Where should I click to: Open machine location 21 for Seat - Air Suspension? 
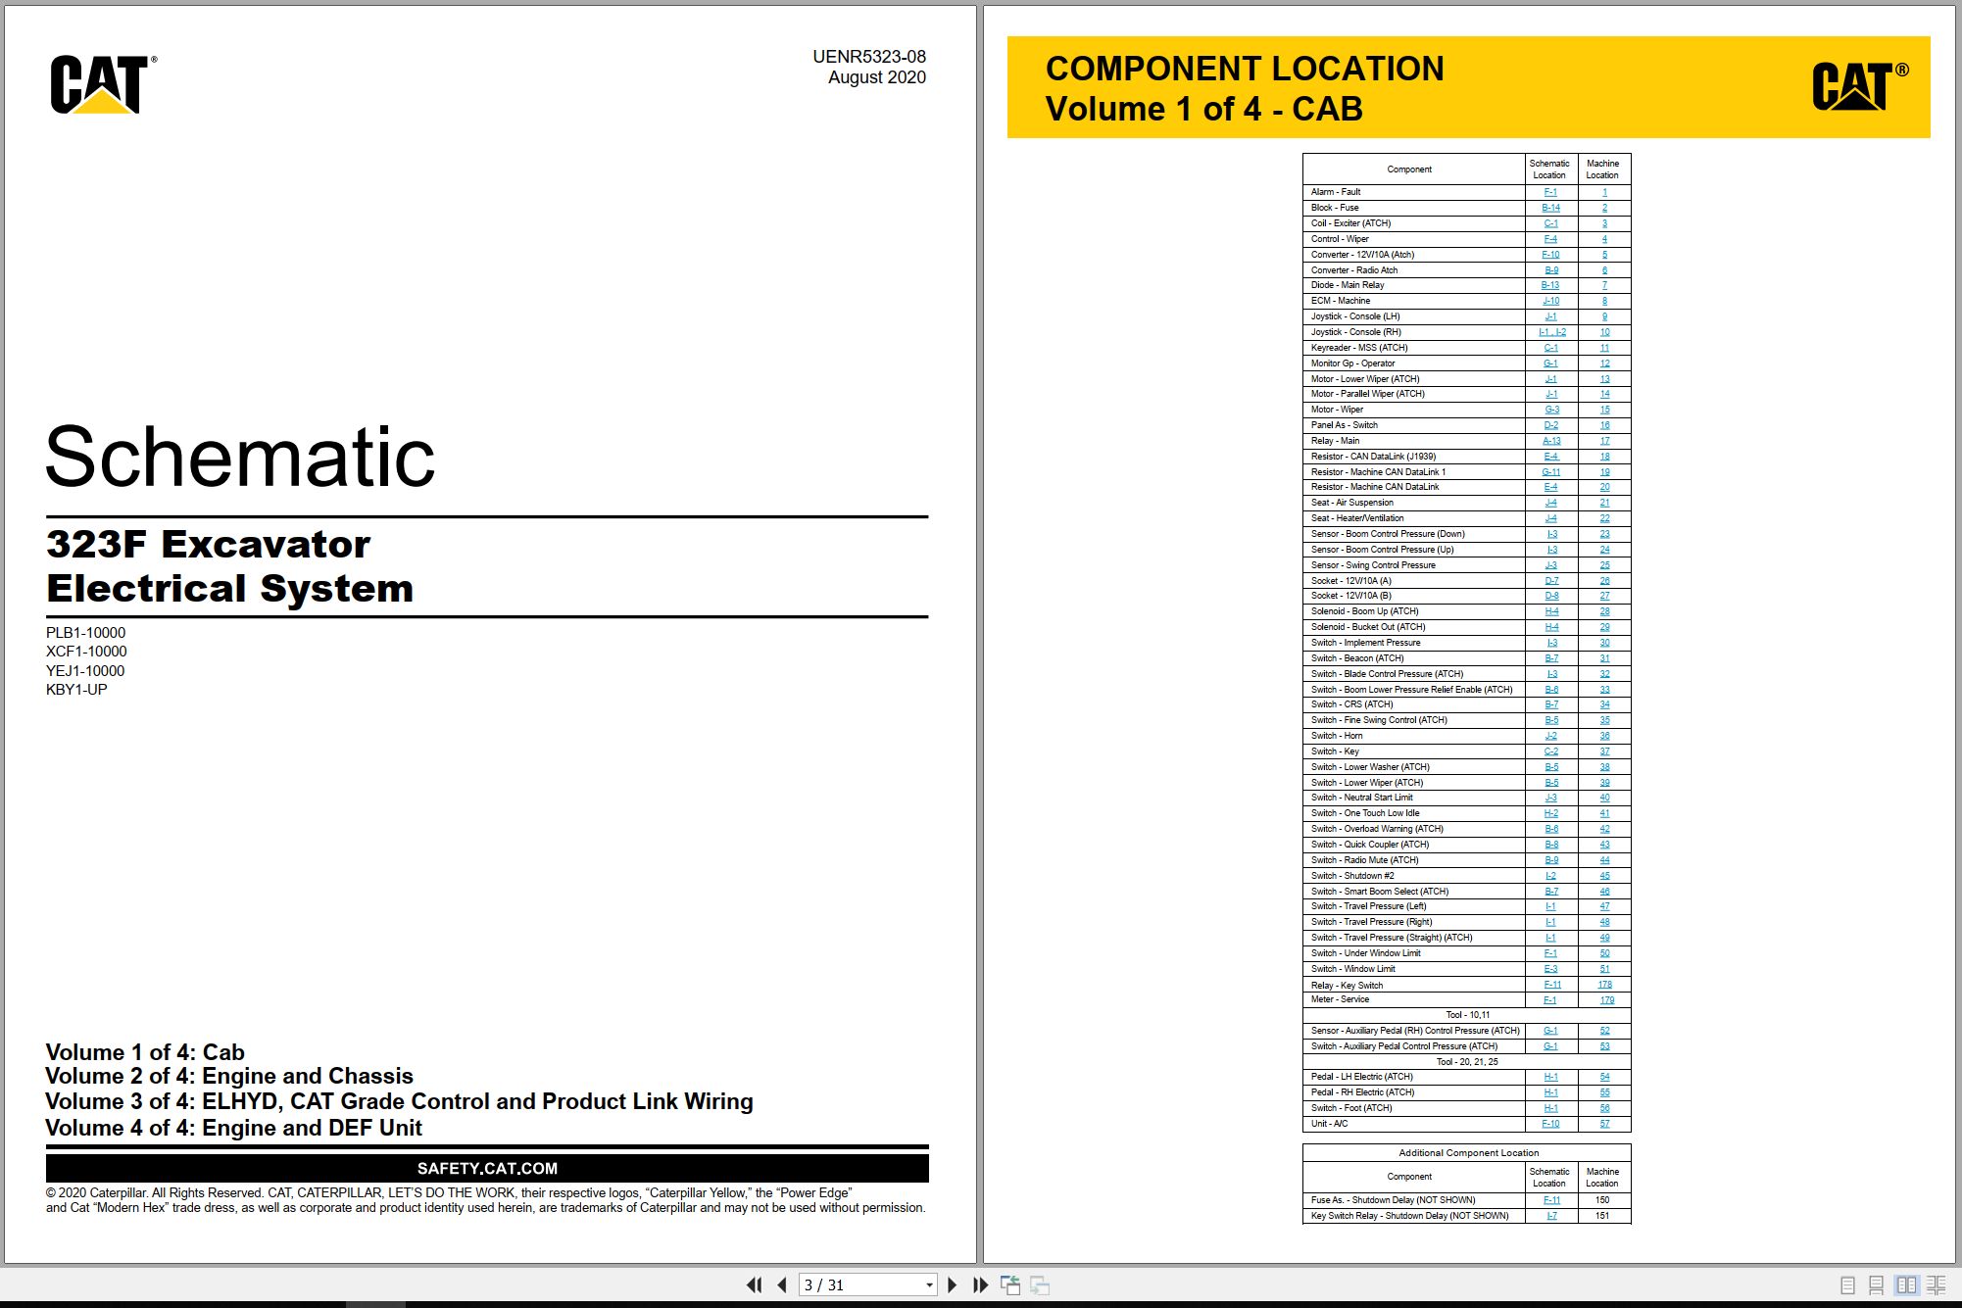(x=1604, y=503)
